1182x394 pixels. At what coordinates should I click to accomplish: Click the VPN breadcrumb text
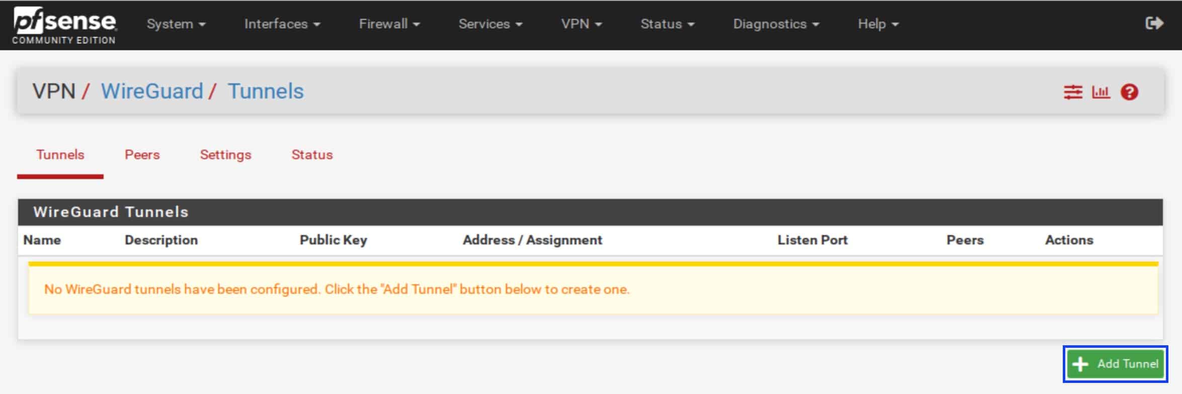coord(54,91)
